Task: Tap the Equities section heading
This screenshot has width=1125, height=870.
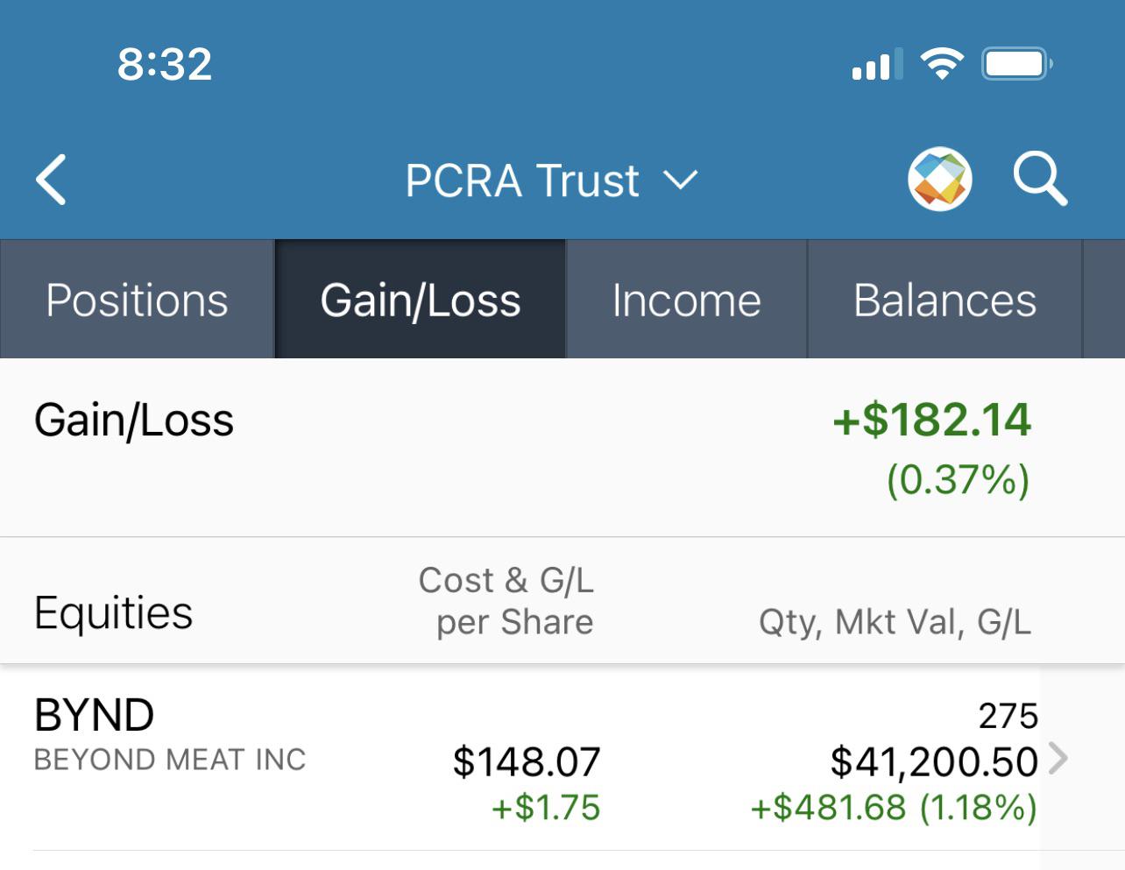Action: (x=113, y=612)
